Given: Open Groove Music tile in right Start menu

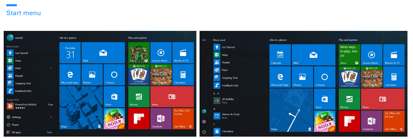Looking at the screenshot, I should 372,55.
